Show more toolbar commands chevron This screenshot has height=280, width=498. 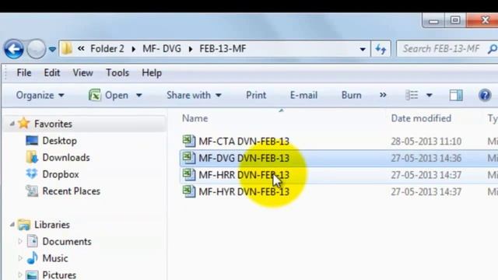383,95
